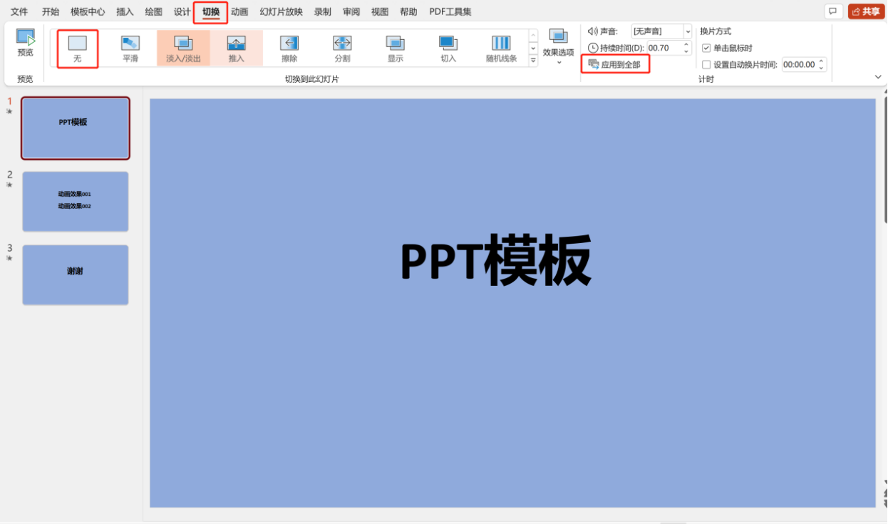
Task: Select the 无 (none) transition
Action: click(77, 48)
